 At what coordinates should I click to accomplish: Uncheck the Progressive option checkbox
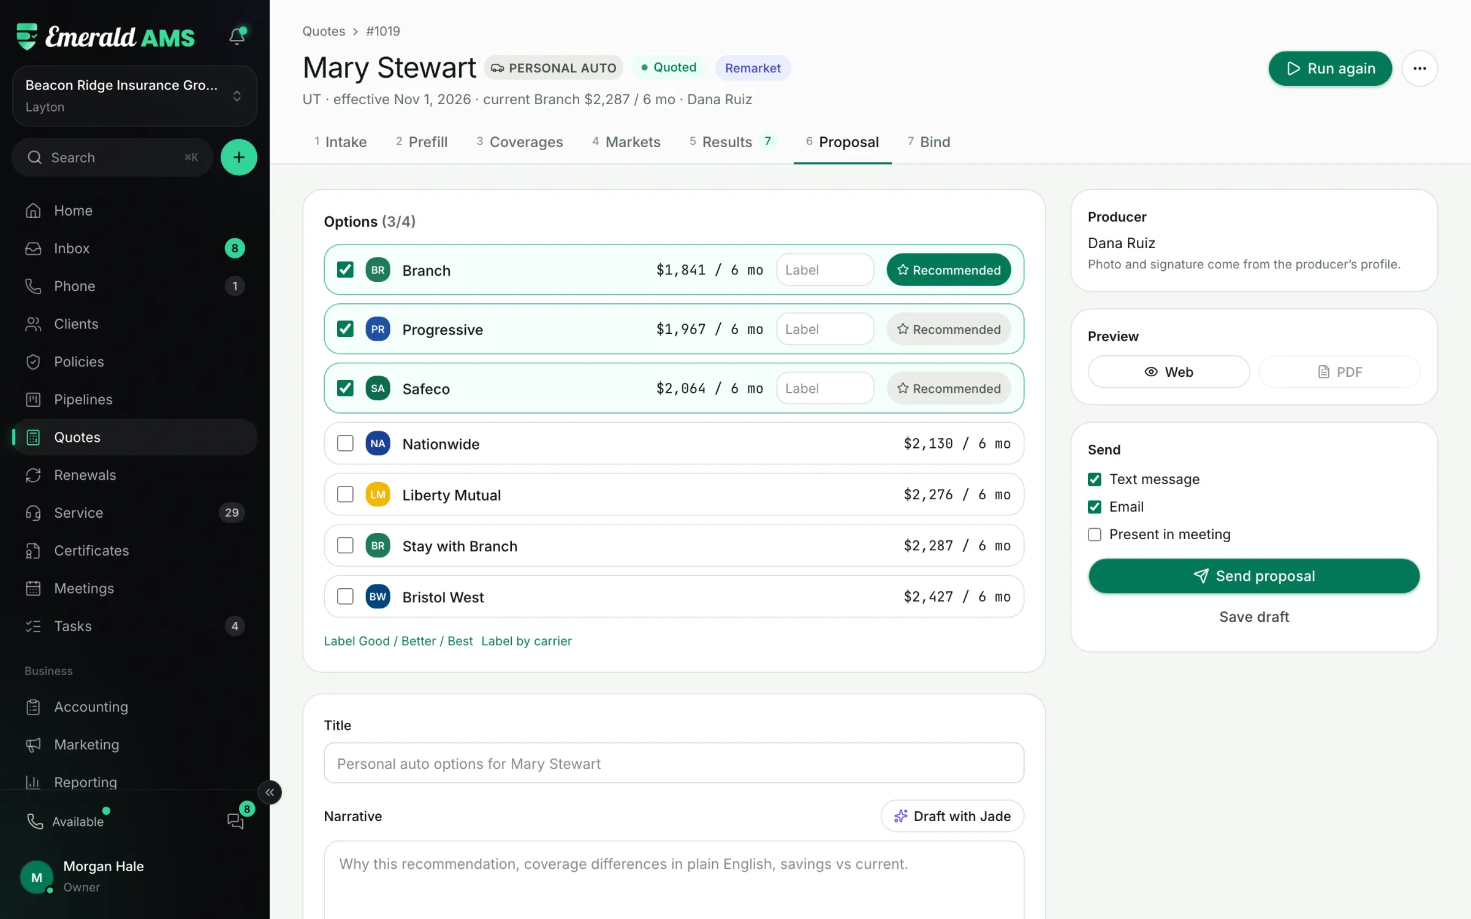[345, 329]
